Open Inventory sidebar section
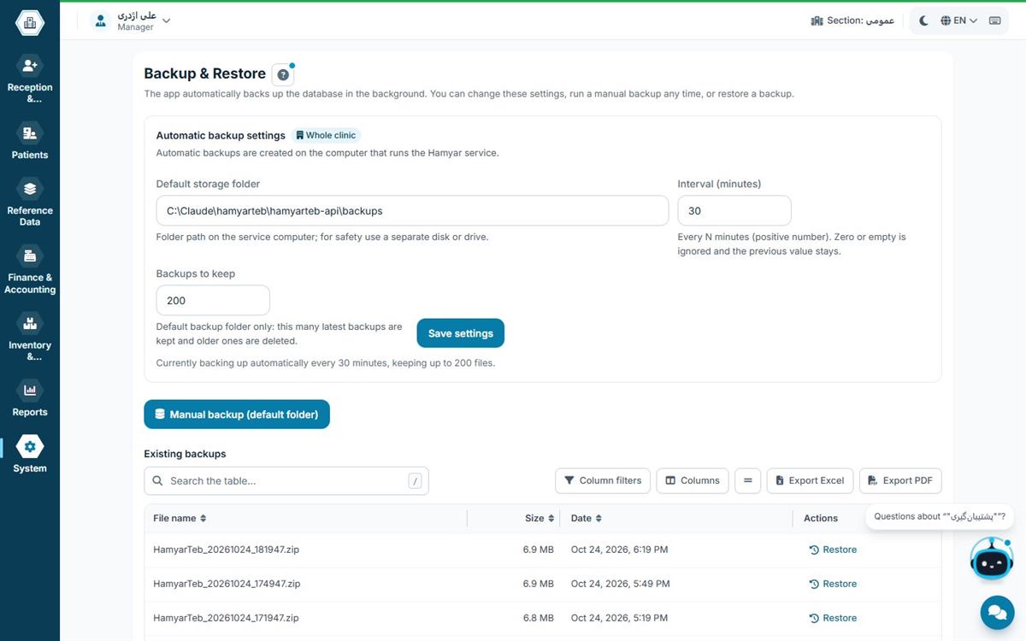The image size is (1026, 641). pos(30,338)
